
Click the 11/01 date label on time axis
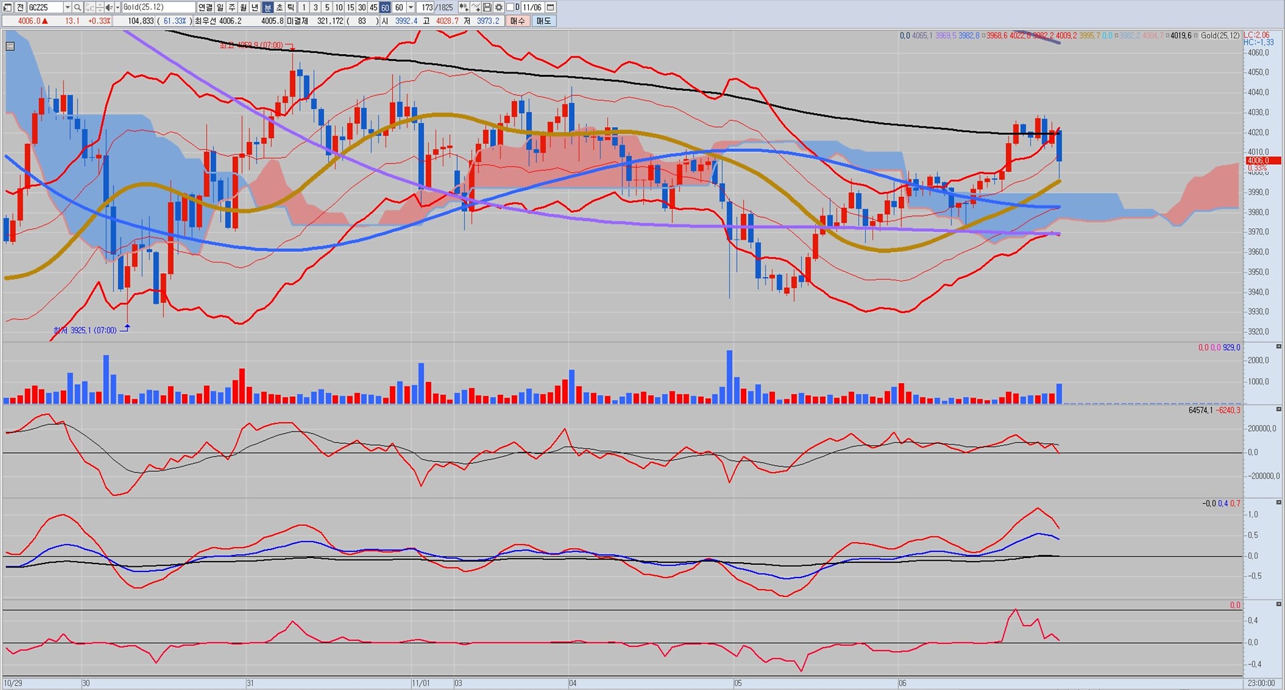[x=421, y=683]
